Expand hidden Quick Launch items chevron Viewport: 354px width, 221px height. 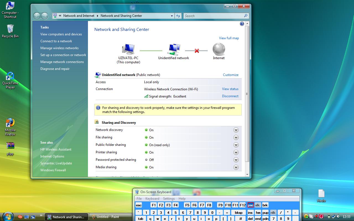[x=41, y=215]
